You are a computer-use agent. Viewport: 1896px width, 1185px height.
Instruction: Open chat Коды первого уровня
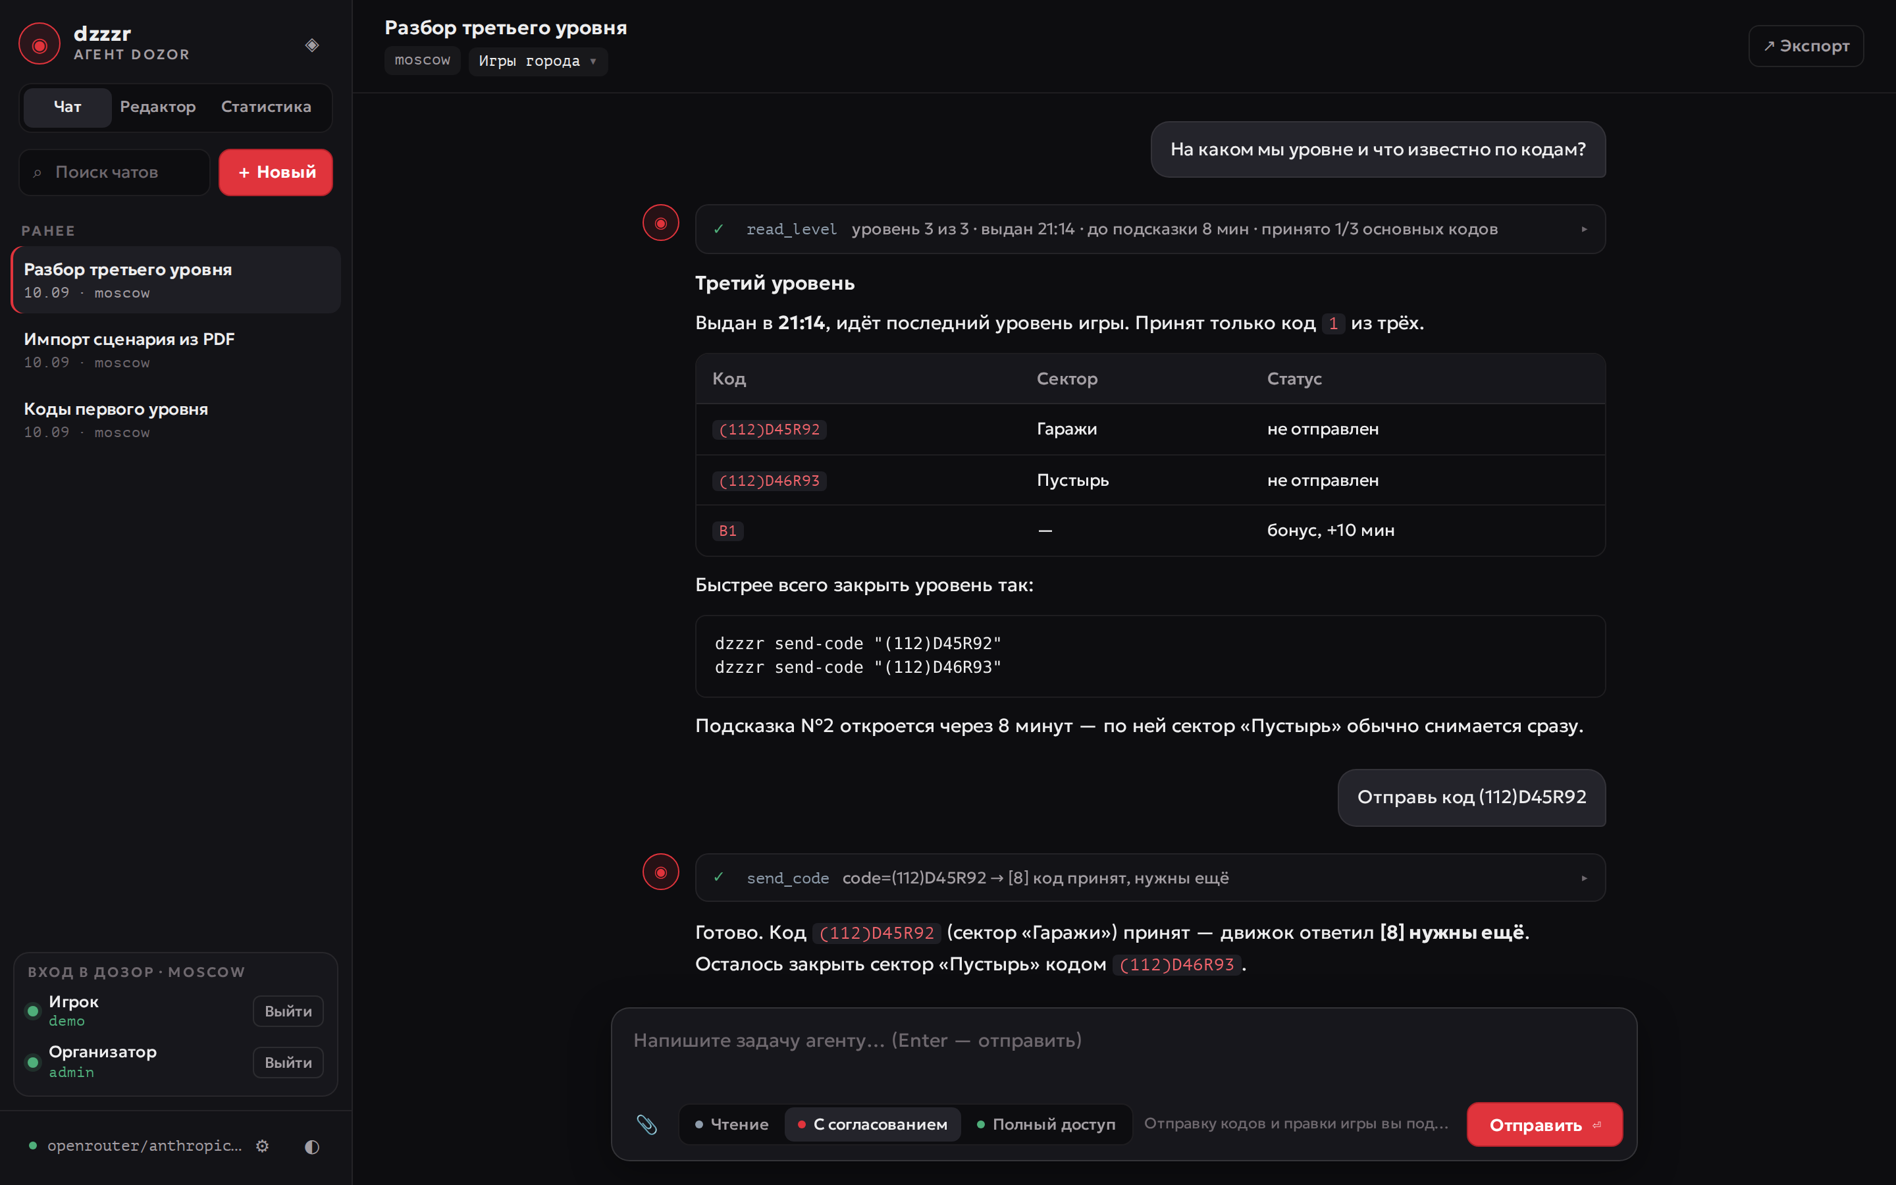point(176,419)
